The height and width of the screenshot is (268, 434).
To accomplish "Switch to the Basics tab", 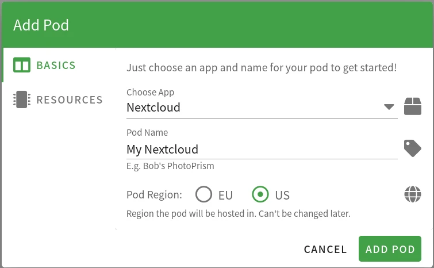I will coord(56,65).
